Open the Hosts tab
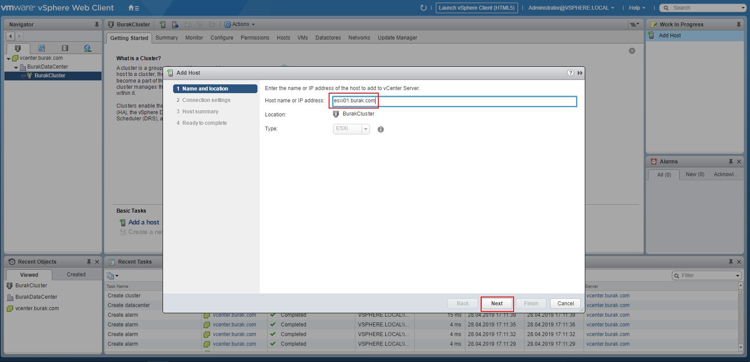The height and width of the screenshot is (362, 750). (x=283, y=38)
